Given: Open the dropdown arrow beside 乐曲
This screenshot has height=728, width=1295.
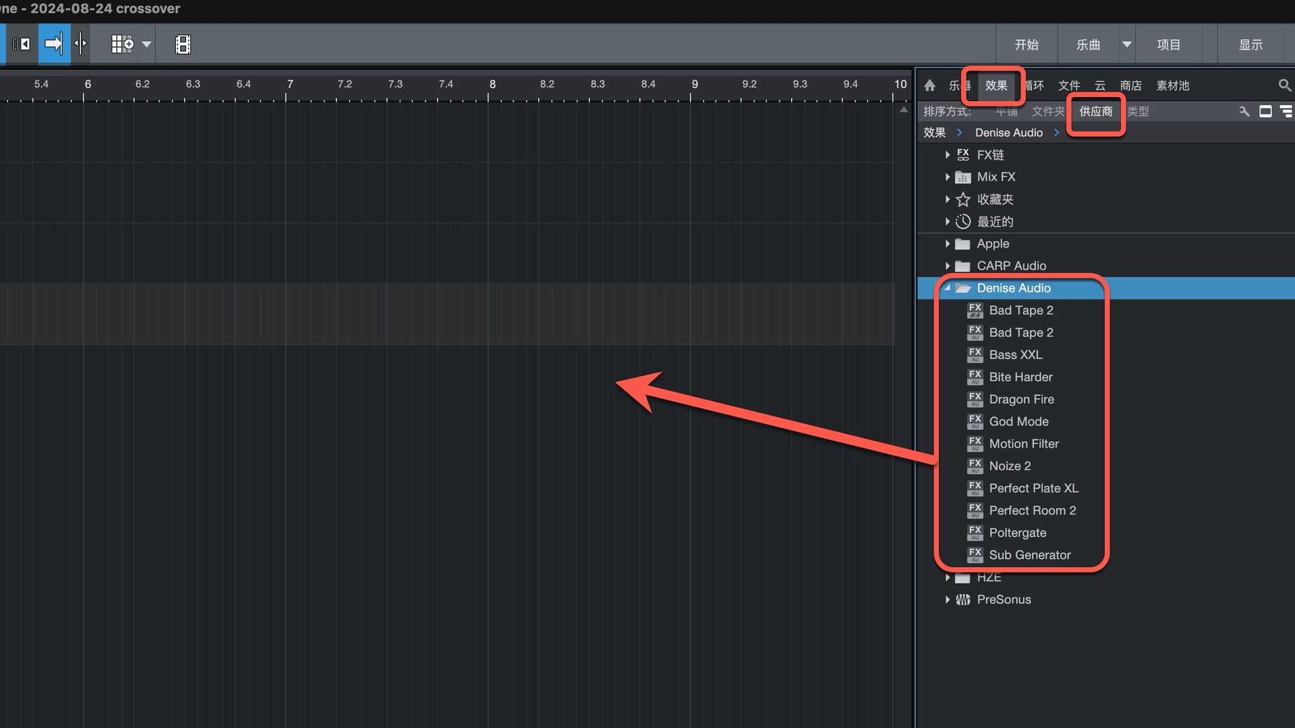Looking at the screenshot, I should [1126, 44].
